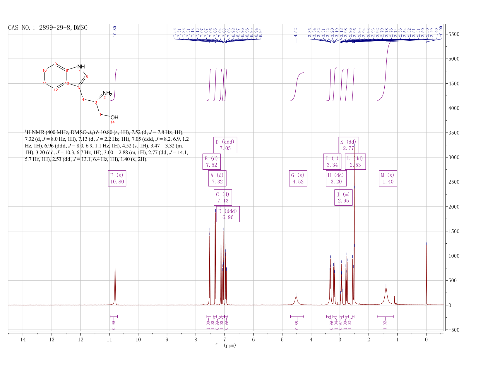Select the I (m) 3.34 multiplet box
The height and width of the screenshot is (373, 483).
pyautogui.click(x=332, y=162)
